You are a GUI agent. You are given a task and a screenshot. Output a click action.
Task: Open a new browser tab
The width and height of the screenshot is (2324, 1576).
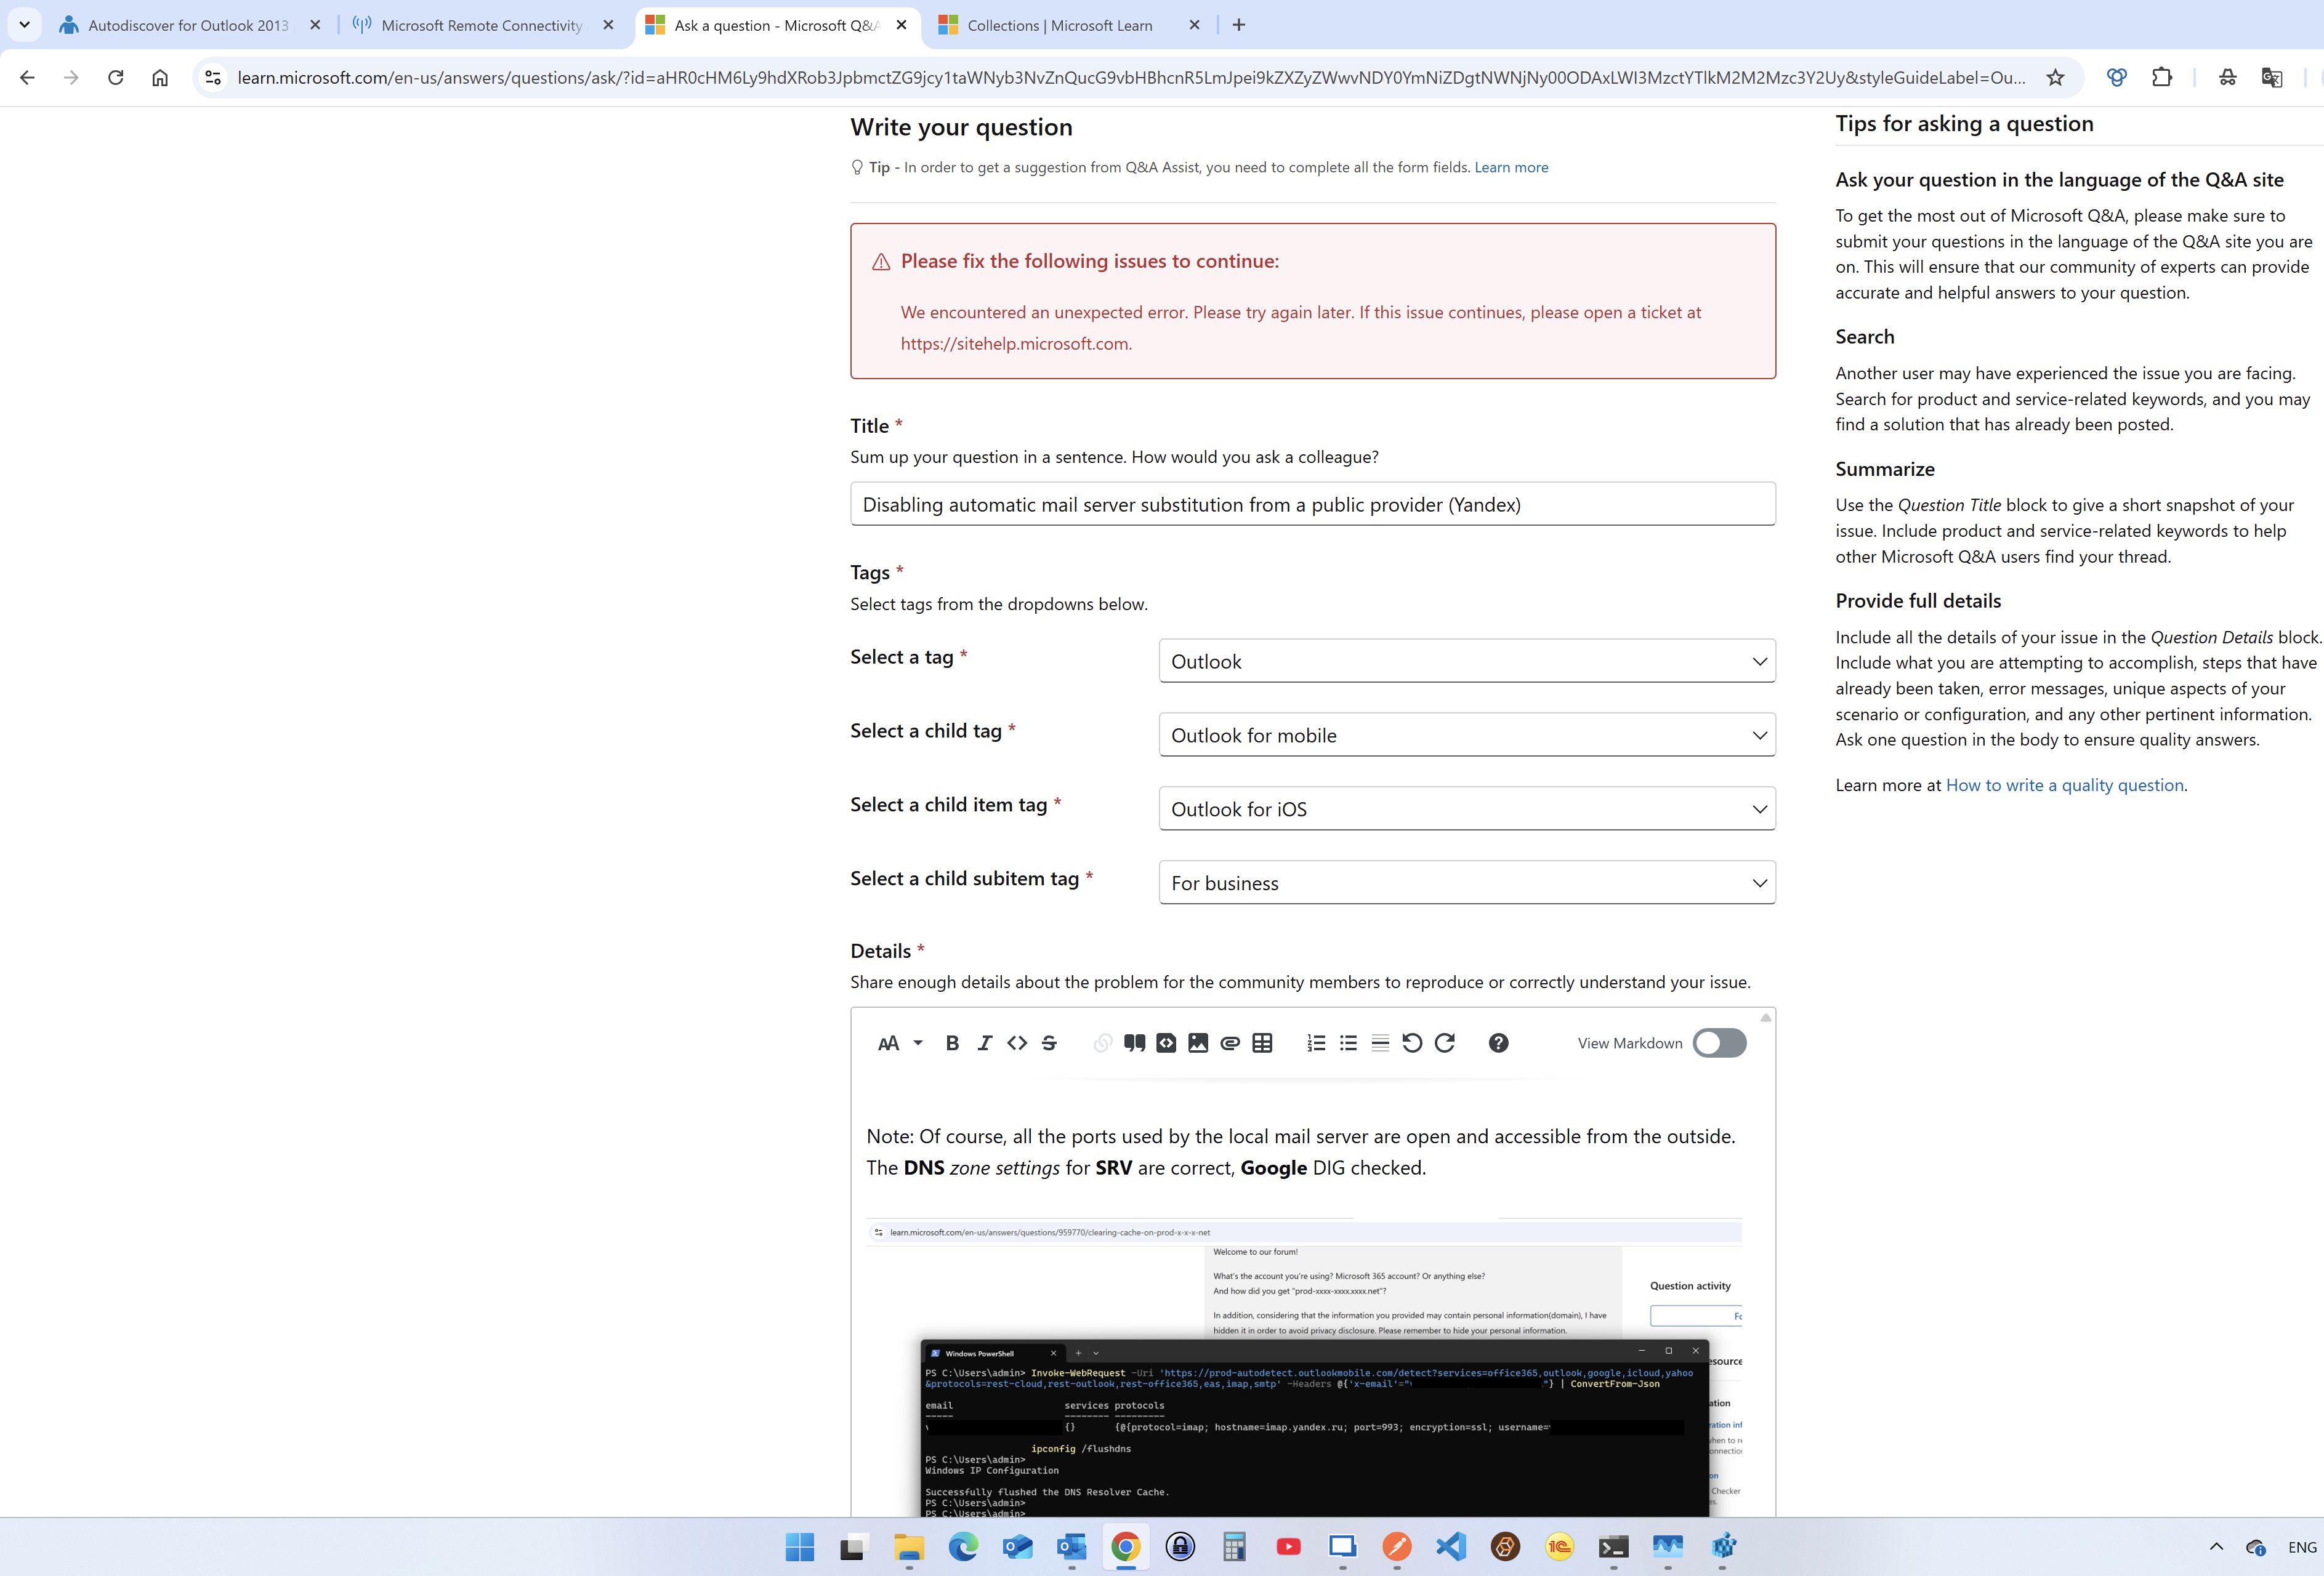pyautogui.click(x=1239, y=25)
